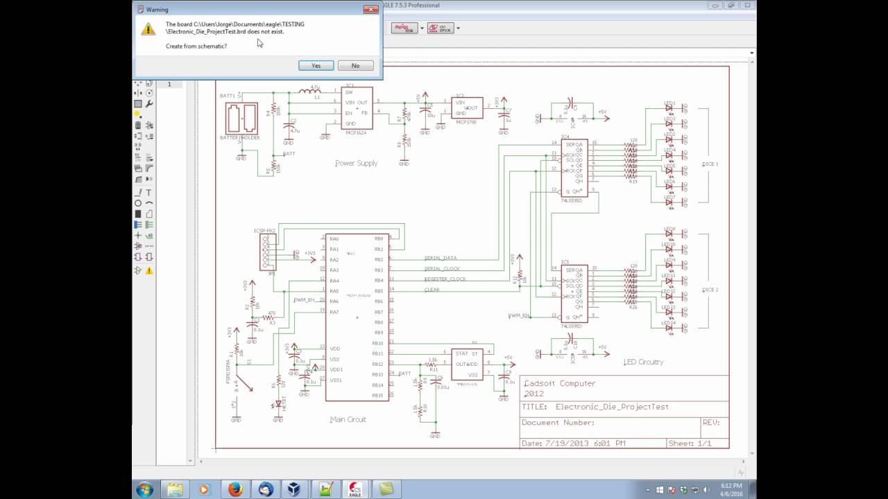Click the 'Power Supply' label in the schematic
Image resolution: width=888 pixels, height=499 pixels.
click(x=356, y=163)
